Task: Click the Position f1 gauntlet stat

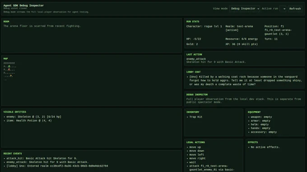Action: coord(278,30)
